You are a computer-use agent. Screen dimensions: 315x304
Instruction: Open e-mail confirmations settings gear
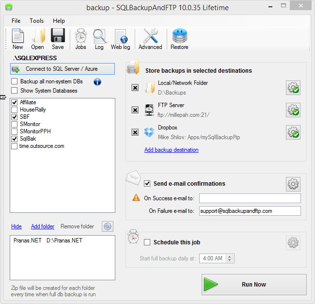click(293, 184)
